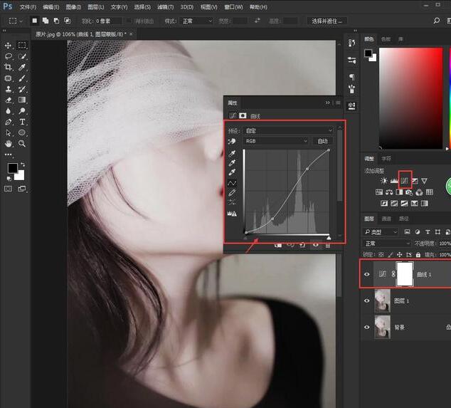Open the RGB channel dropdown
451x408 pixels.
point(276,141)
